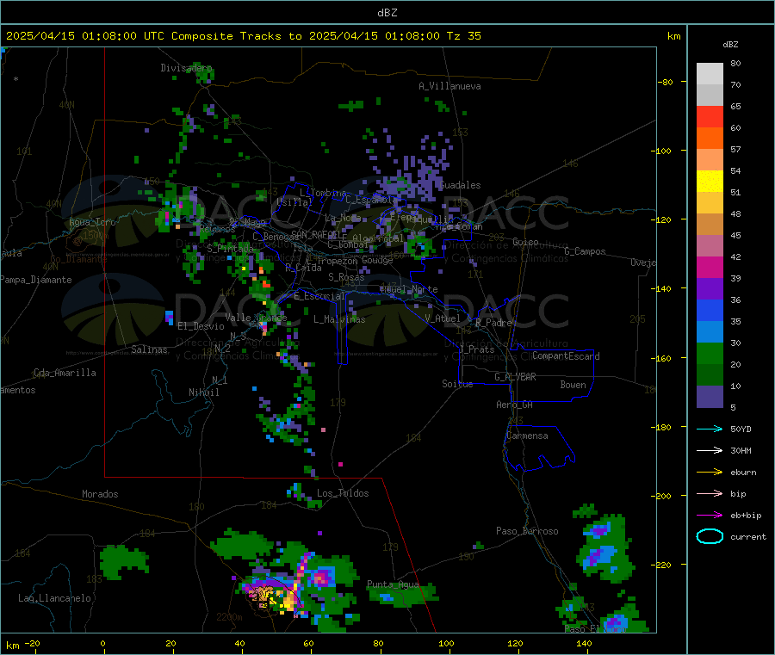
Task: Pick the red 60-65 dBZ swatch
Action: 710,116
